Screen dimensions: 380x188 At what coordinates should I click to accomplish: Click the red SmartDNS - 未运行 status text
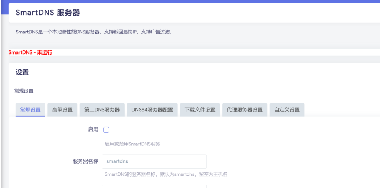tap(30, 52)
